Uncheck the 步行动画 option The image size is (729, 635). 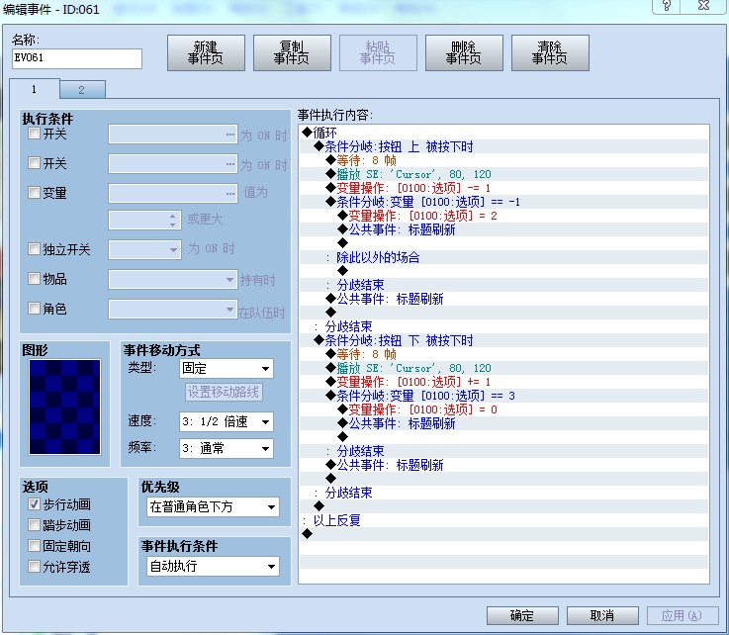click(34, 503)
